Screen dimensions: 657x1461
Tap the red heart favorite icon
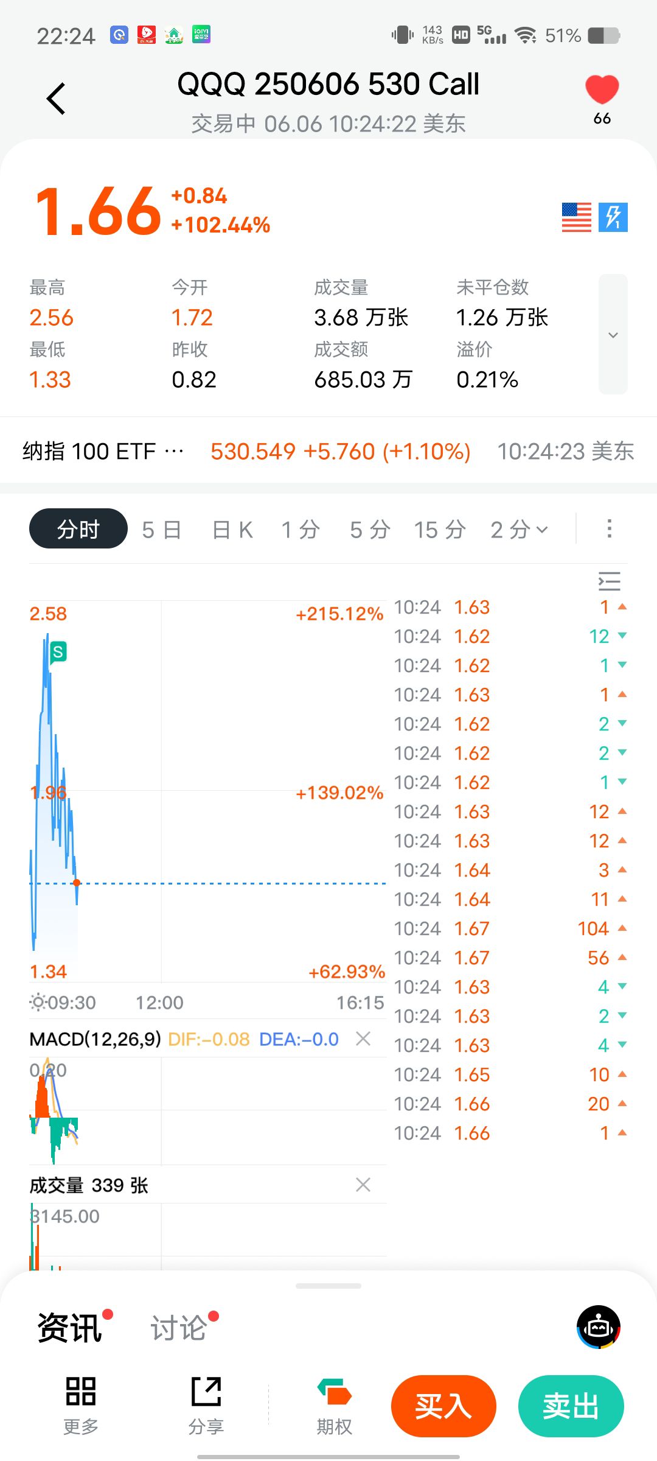602,90
